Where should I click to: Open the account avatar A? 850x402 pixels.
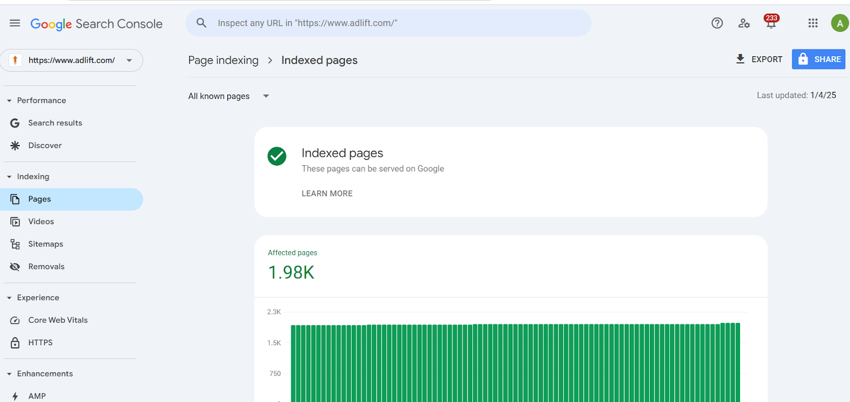click(840, 23)
